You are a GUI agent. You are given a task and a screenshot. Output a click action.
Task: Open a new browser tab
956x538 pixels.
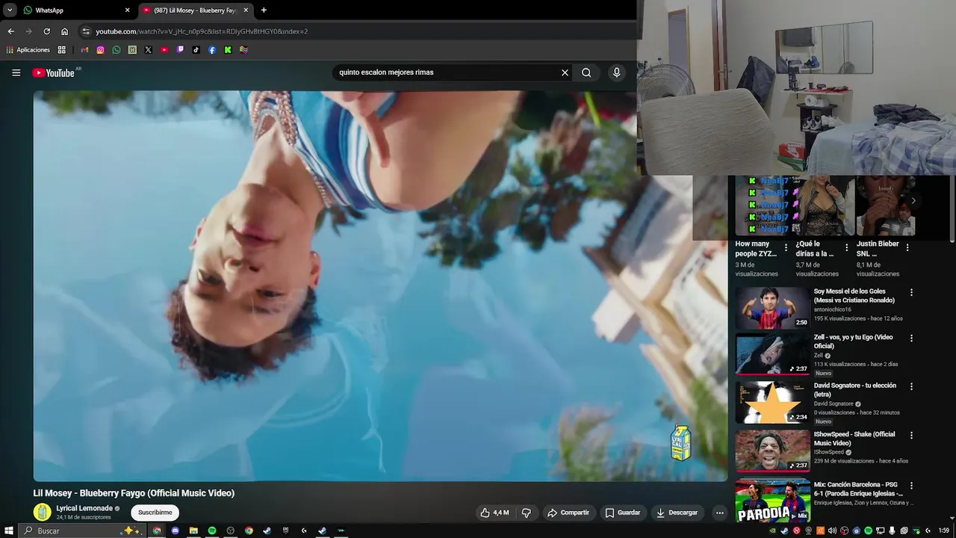[264, 10]
